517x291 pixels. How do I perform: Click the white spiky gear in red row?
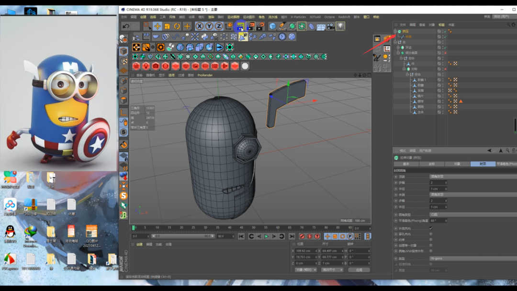245,66
